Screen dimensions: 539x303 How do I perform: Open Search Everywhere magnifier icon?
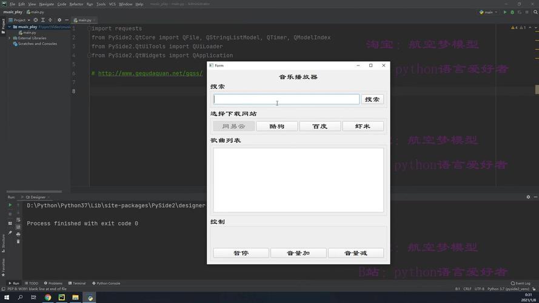[535, 12]
